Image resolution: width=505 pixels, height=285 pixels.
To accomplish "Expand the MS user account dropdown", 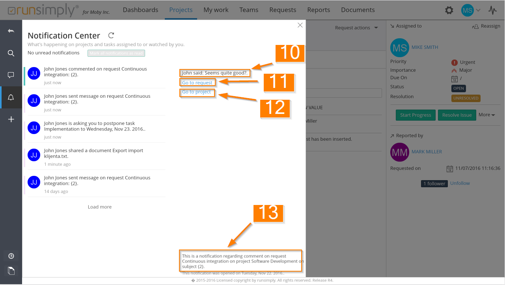I will click(x=471, y=10).
